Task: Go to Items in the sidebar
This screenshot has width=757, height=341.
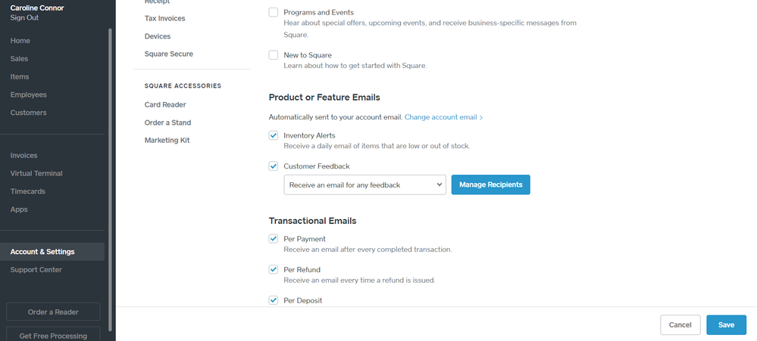Action: click(20, 77)
